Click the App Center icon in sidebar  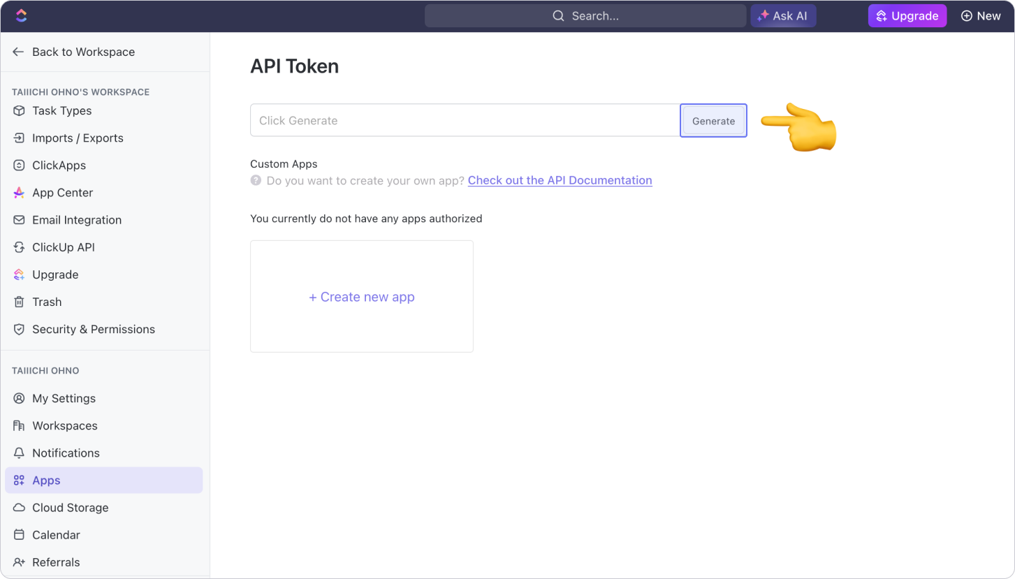[19, 193]
